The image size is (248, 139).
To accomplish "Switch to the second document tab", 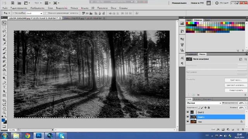I will click(x=83, y=18).
